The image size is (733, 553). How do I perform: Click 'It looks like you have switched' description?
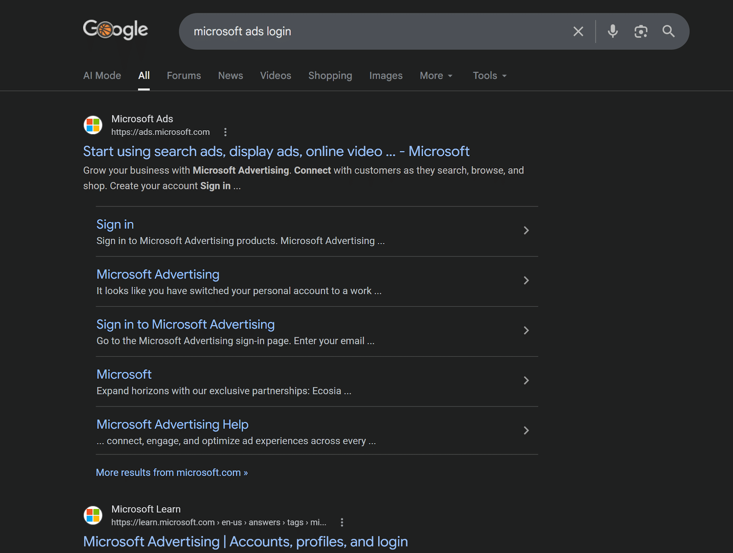coord(239,291)
